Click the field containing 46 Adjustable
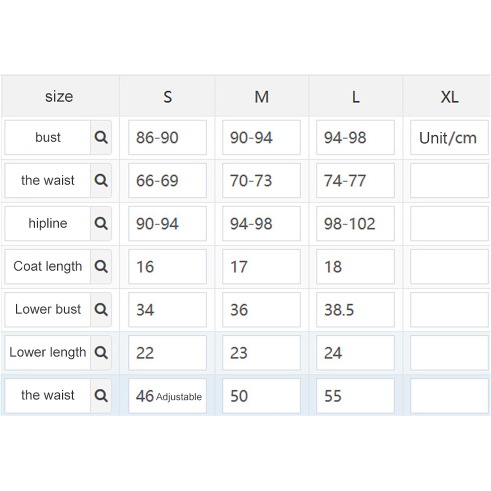 (x=167, y=396)
